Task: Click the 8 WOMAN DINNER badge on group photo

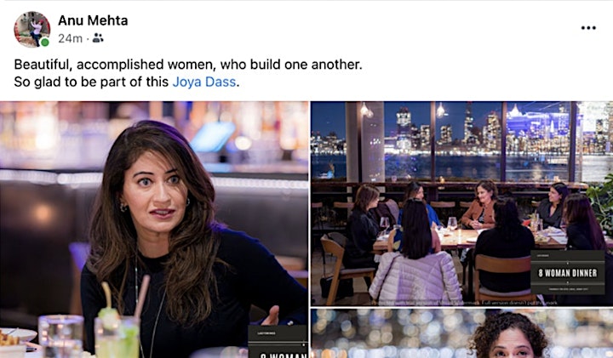Action: [x=568, y=272]
